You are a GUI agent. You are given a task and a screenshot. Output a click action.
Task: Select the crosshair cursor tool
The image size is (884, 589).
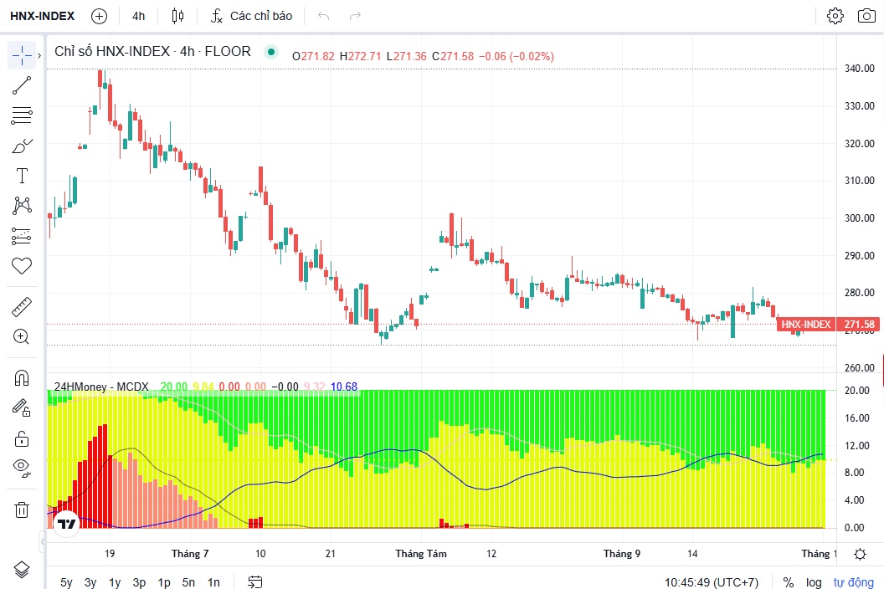22,55
